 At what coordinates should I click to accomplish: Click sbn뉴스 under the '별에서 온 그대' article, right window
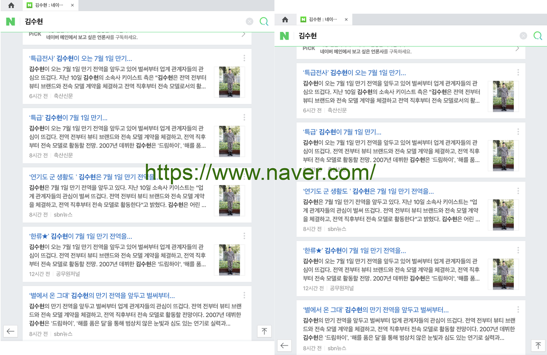tap(337, 348)
